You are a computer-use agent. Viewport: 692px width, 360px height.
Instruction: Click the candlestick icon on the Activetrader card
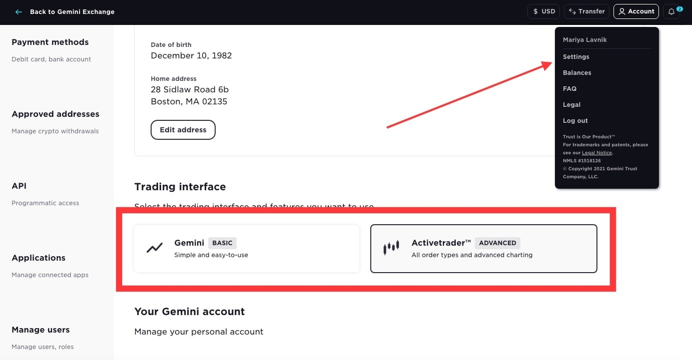coord(391,247)
